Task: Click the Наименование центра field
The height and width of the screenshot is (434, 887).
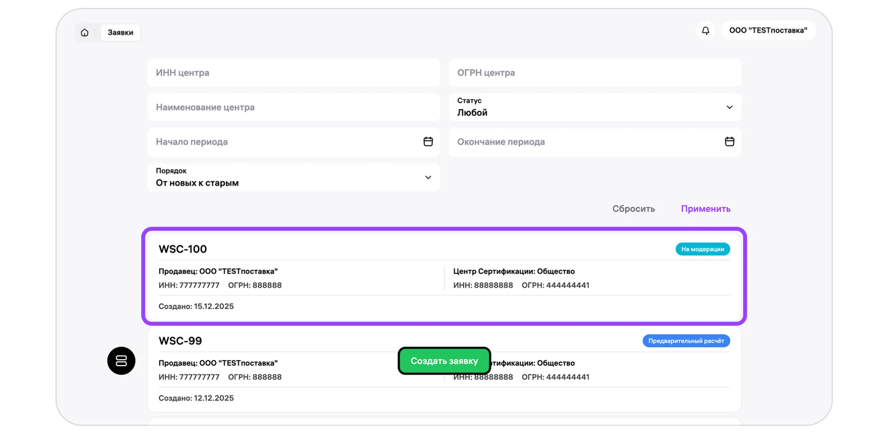Action: tap(293, 107)
